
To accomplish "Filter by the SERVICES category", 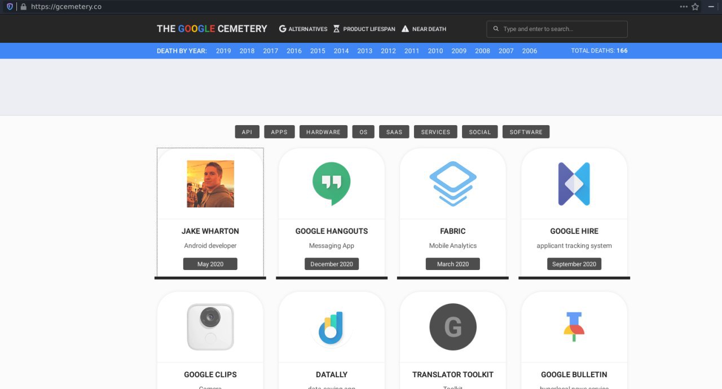I will [x=435, y=132].
